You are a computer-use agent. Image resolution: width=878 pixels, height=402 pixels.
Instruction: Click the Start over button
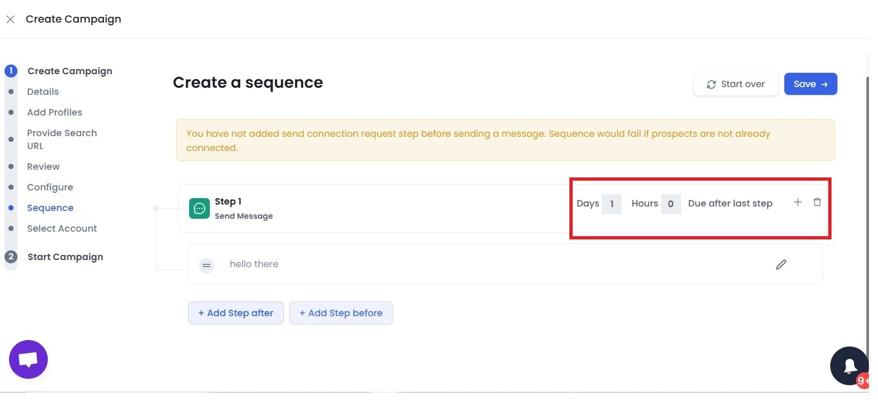coord(736,84)
